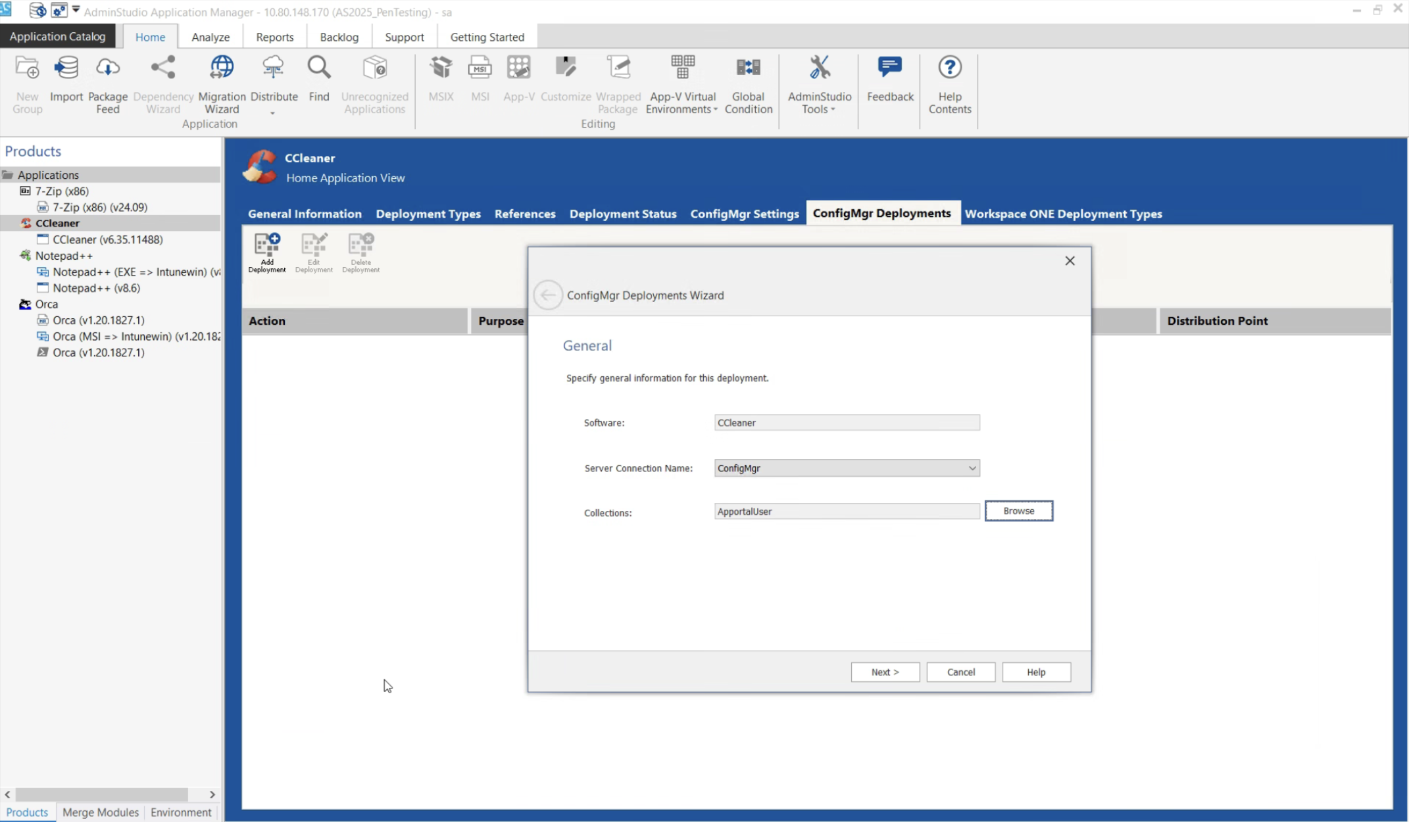Click the Import database icon

tap(66, 68)
